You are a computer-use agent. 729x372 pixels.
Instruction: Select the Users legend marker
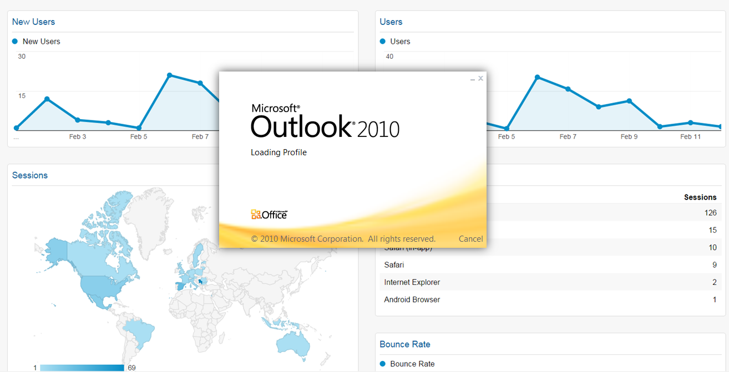(x=382, y=41)
